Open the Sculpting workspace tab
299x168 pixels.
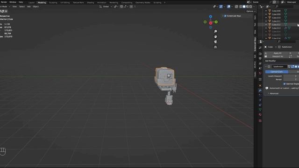pos(53,3)
